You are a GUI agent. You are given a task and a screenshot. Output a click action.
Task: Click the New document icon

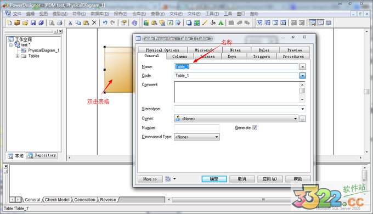(9, 23)
